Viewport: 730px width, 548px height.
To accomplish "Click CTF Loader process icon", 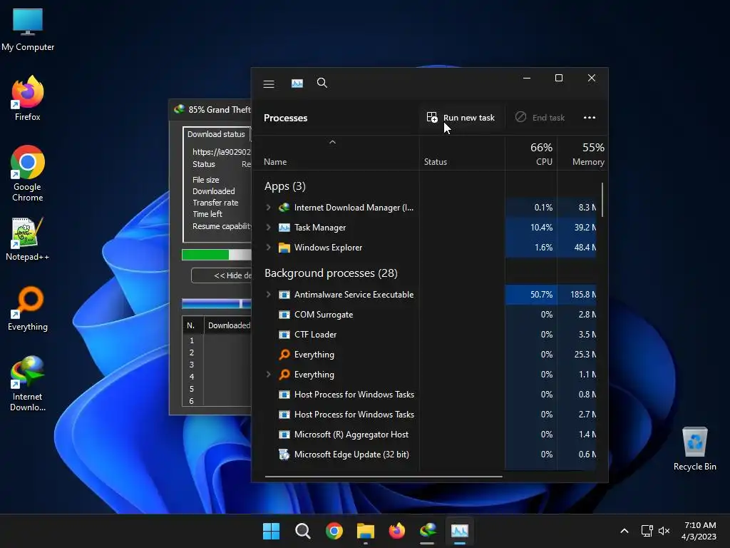I will tap(284, 335).
